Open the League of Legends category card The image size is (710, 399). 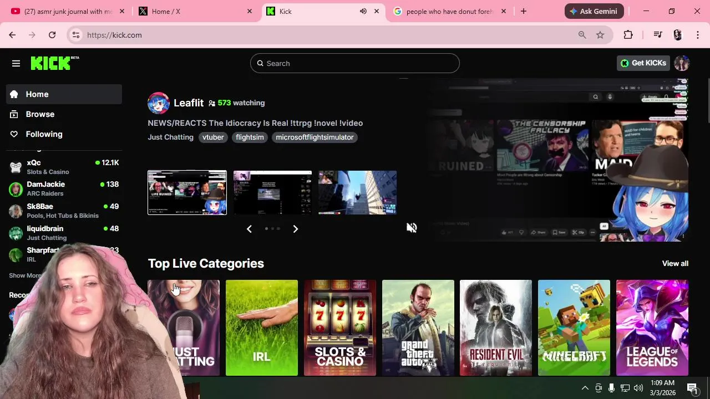652,328
